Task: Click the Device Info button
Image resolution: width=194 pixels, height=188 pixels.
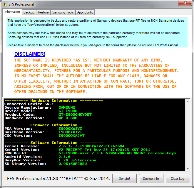Action: click(x=151, y=179)
